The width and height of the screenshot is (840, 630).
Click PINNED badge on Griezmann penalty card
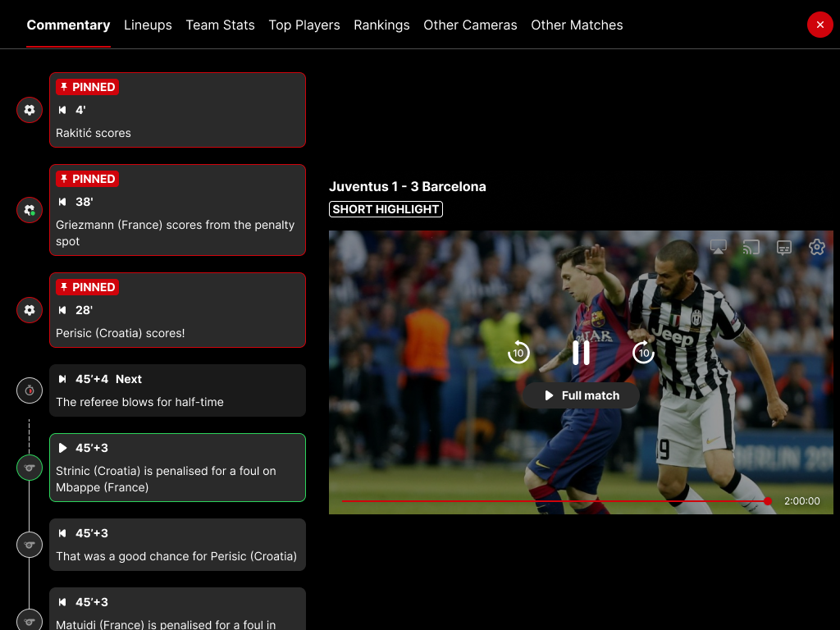click(87, 179)
